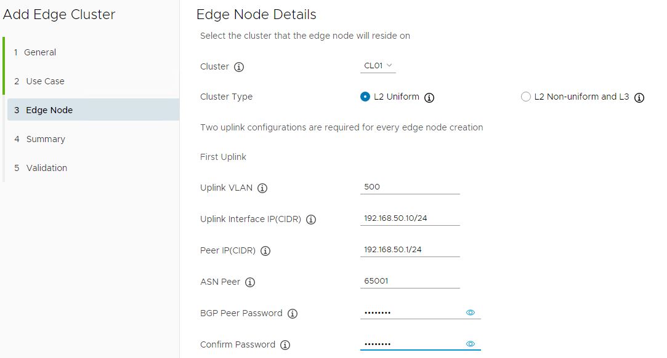Reveal the BGP Peer Password text

click(x=471, y=312)
